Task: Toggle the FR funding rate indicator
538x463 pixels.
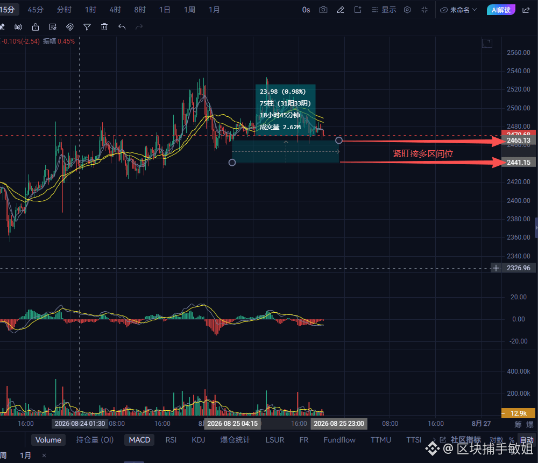Action: [303, 440]
